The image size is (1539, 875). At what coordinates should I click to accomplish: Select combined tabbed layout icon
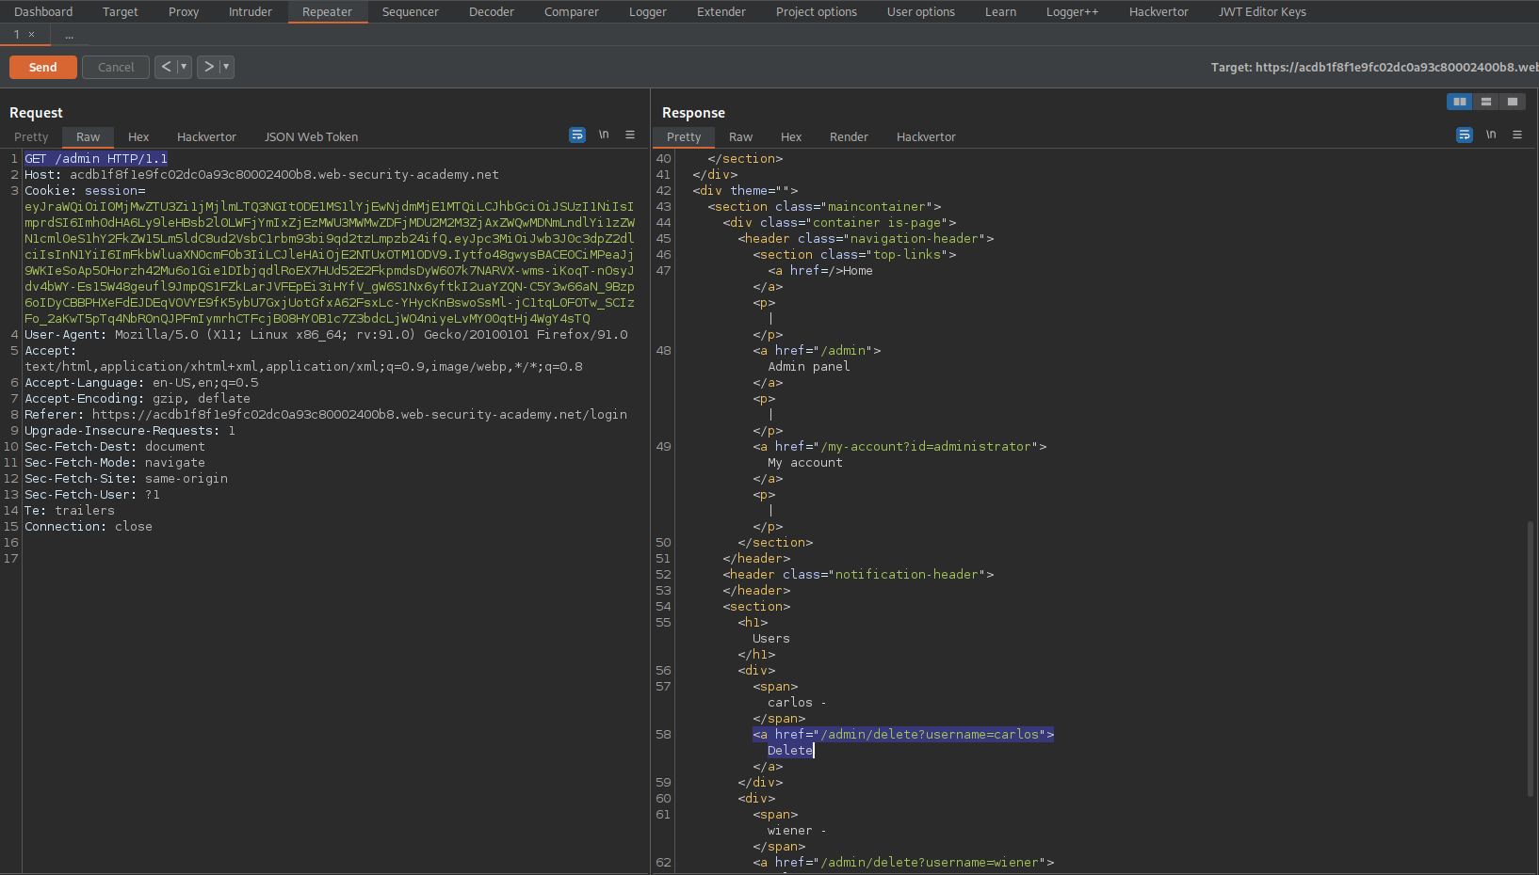click(x=1513, y=102)
